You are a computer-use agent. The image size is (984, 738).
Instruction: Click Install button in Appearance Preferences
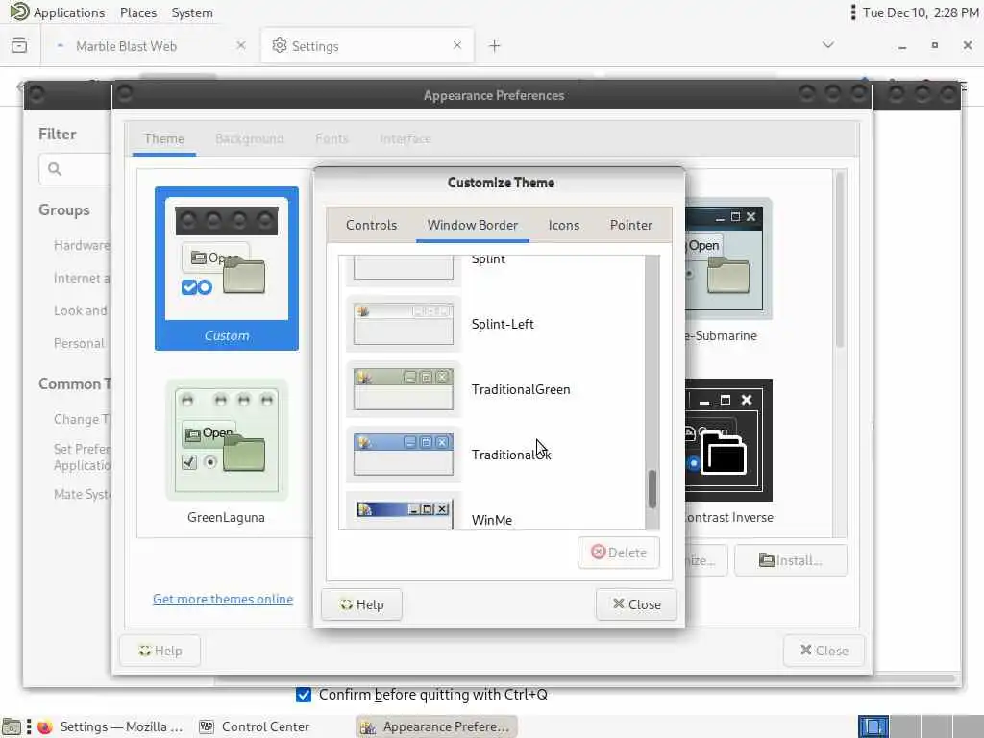(x=790, y=560)
